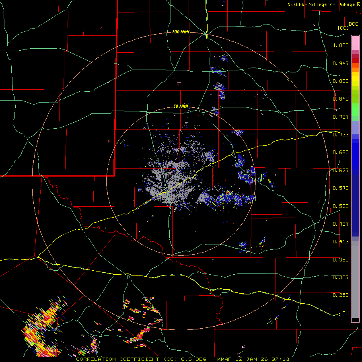Click the 0.680 scale label
The width and height of the screenshot is (362, 362).
coord(341,152)
